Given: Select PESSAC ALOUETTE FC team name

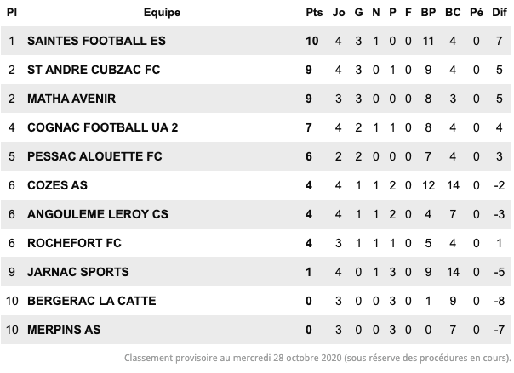Looking at the screenshot, I should [94, 156].
